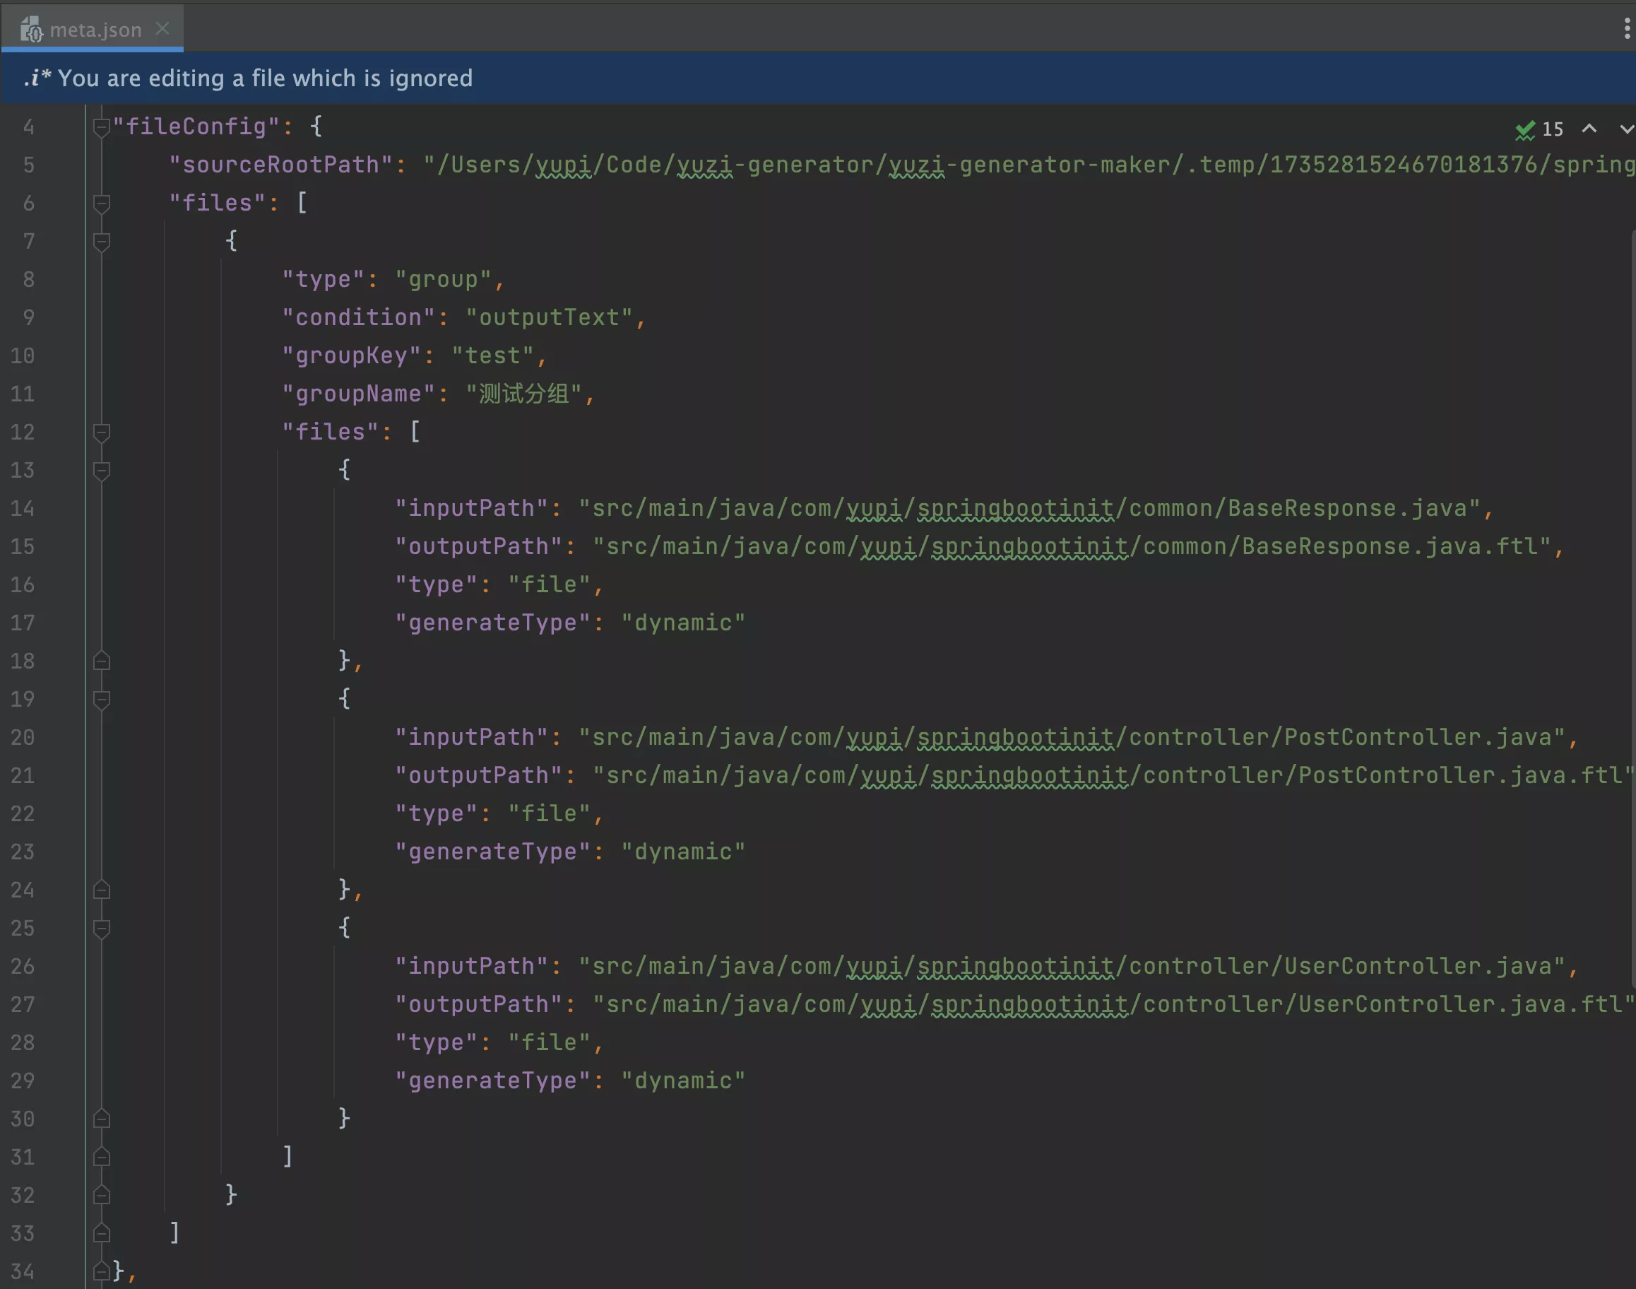Click fold end marker on line 30
This screenshot has height=1289, width=1636.
point(102,1119)
